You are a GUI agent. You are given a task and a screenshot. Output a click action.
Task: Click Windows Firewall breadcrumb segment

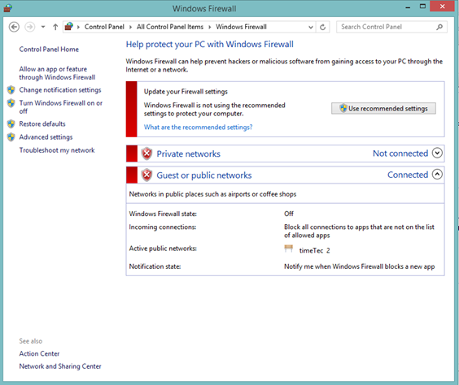click(241, 27)
